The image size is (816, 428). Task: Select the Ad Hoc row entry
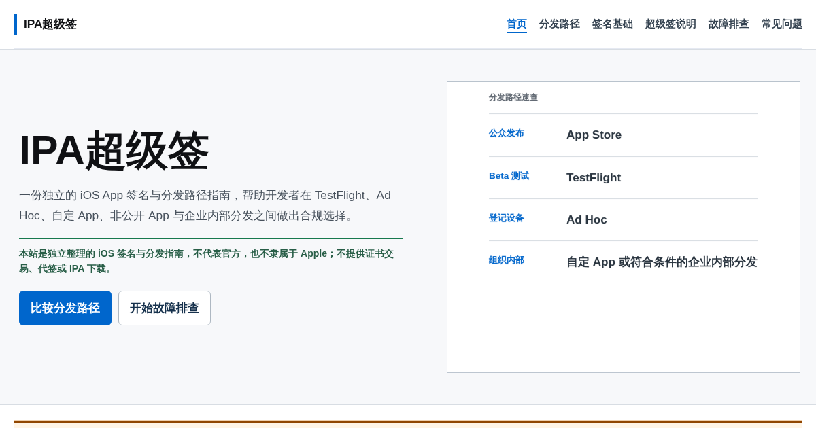(587, 220)
